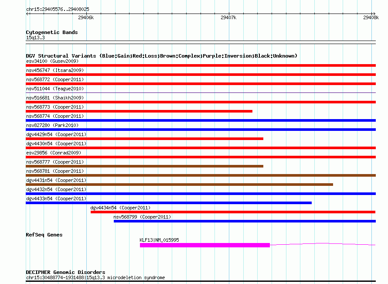Select the dgv4431n54 (Cooper2011) label
The width and height of the screenshot is (388, 284).
tap(56, 180)
